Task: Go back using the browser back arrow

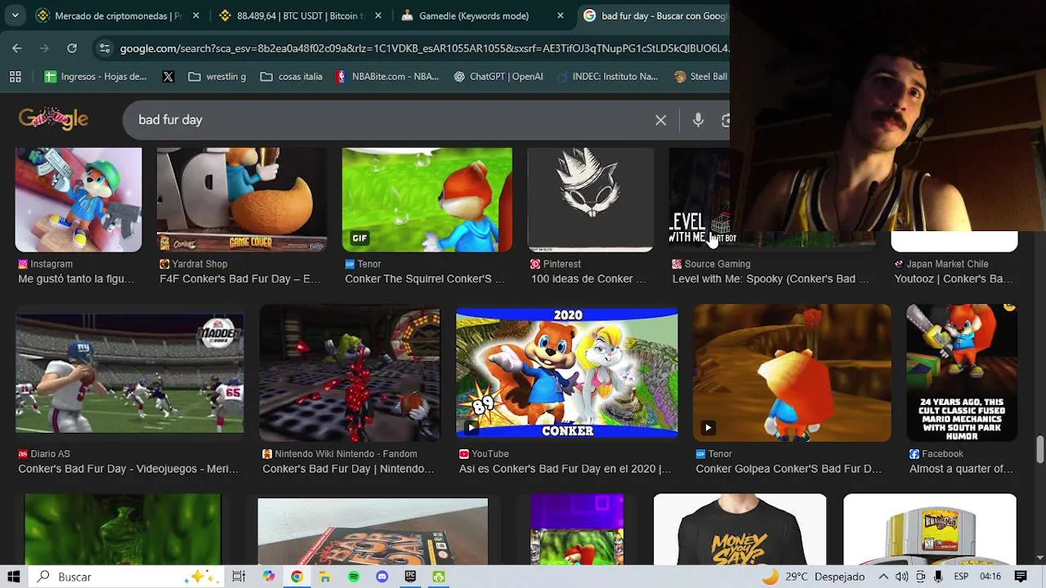Action: [x=17, y=48]
